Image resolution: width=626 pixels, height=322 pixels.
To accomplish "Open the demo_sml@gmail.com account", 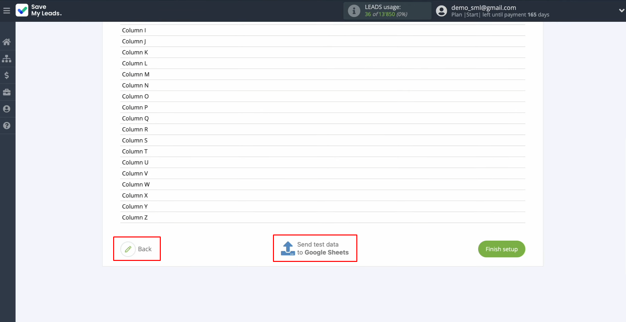I will point(483,8).
